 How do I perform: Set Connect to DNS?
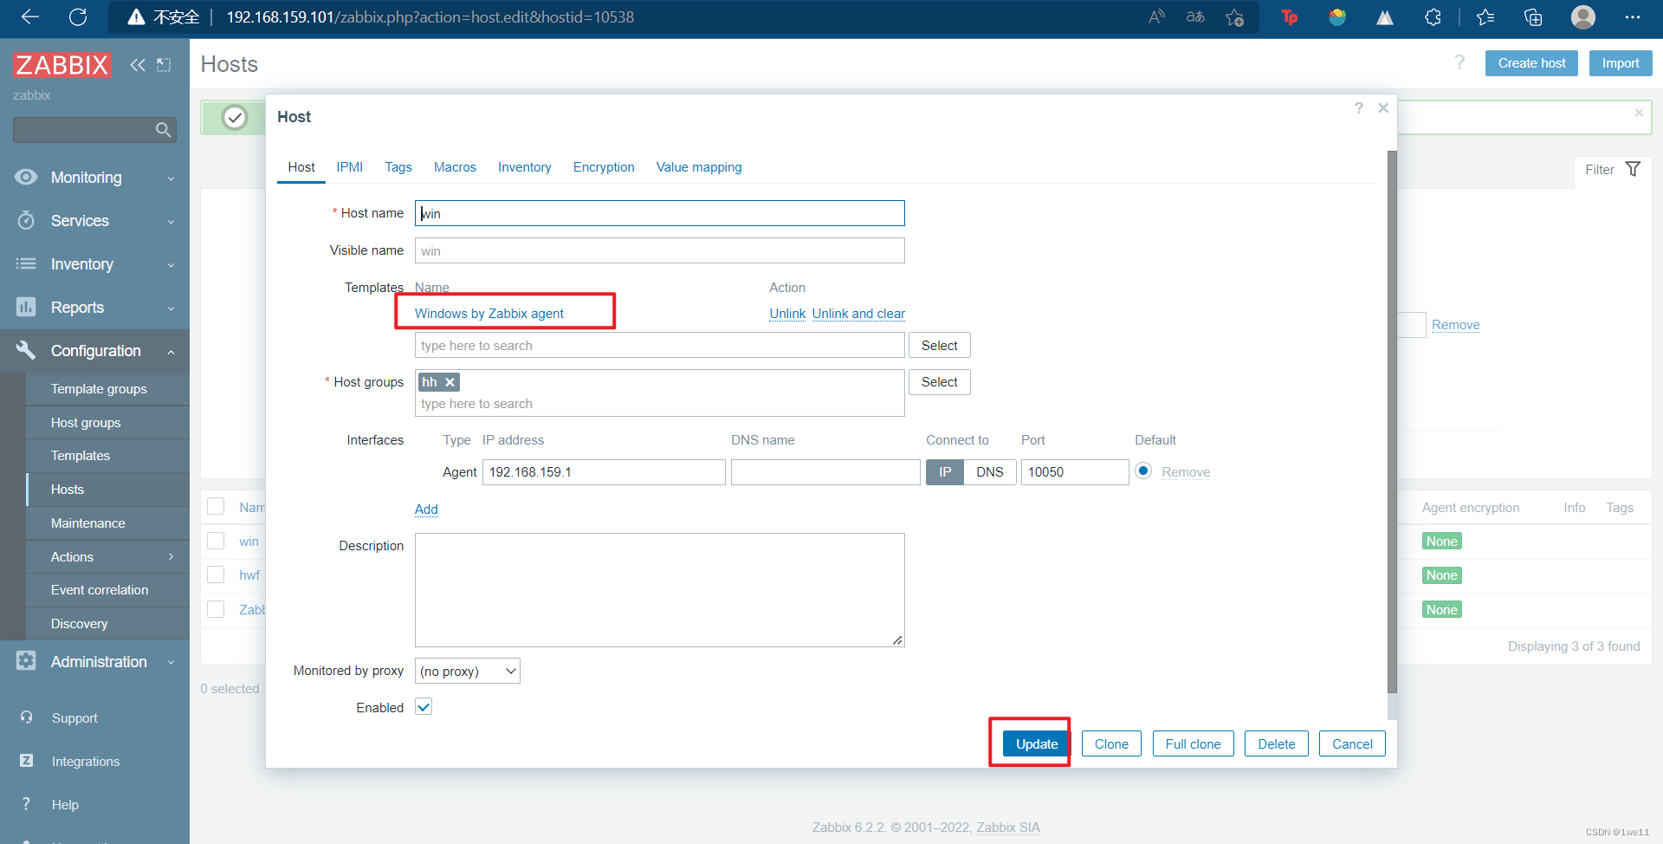point(990,472)
